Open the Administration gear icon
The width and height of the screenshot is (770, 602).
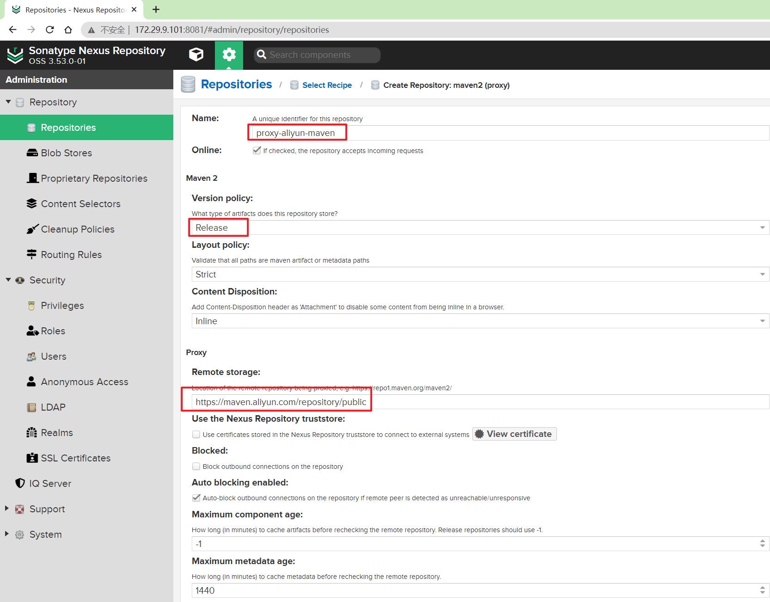click(x=229, y=55)
